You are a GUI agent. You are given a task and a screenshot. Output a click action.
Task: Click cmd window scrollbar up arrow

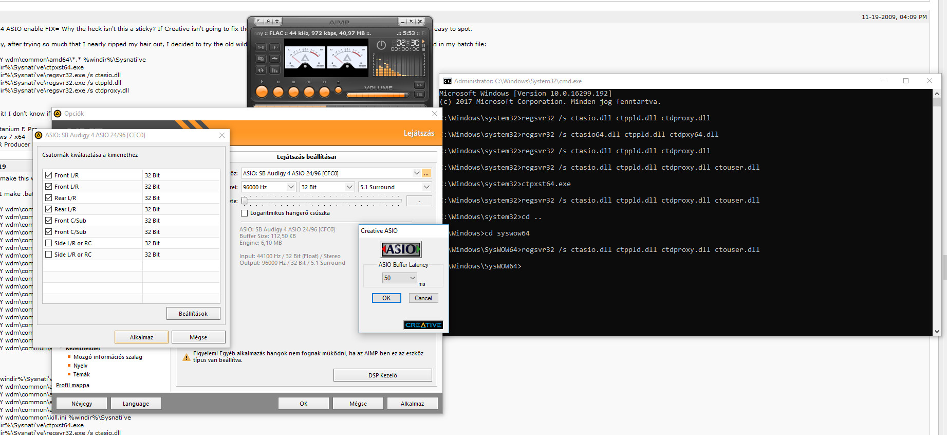coord(937,94)
